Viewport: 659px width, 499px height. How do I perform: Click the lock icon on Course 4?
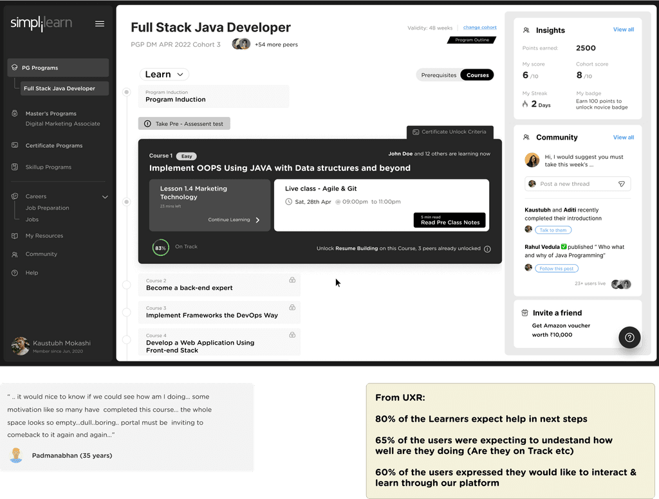[292, 335]
